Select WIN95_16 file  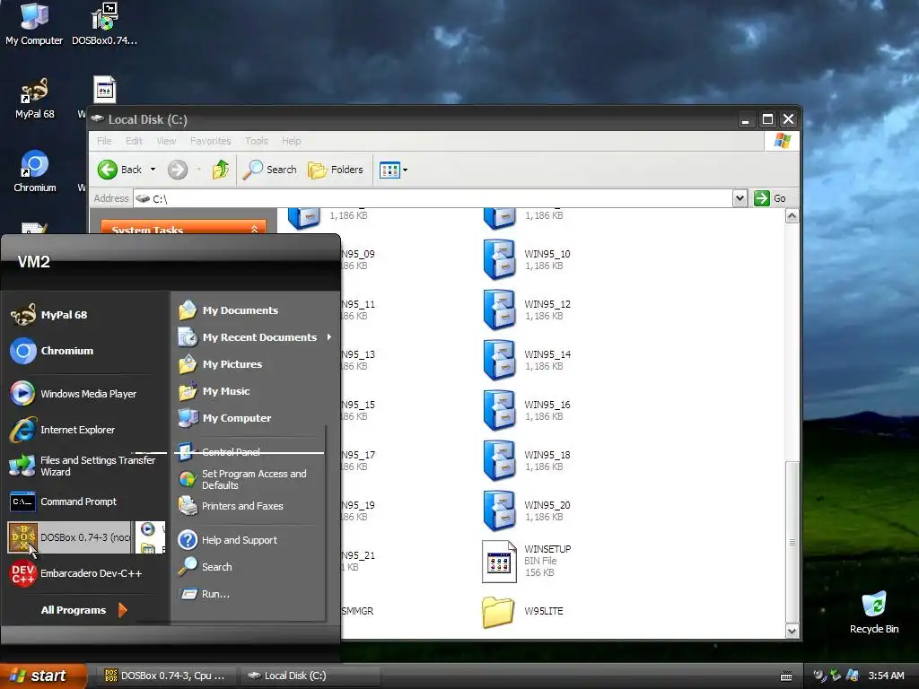[x=527, y=411]
